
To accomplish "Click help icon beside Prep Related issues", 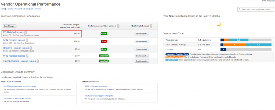I will click(27, 56).
